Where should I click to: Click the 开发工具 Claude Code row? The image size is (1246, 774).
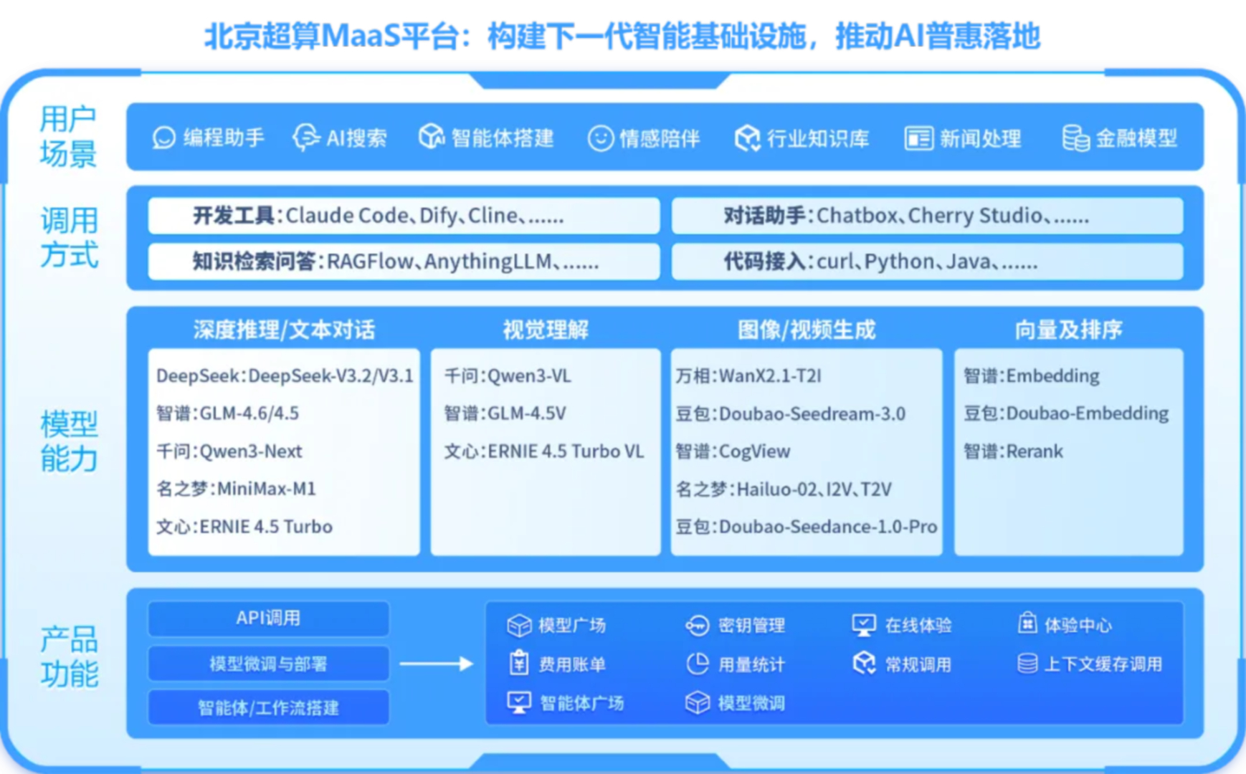(404, 216)
